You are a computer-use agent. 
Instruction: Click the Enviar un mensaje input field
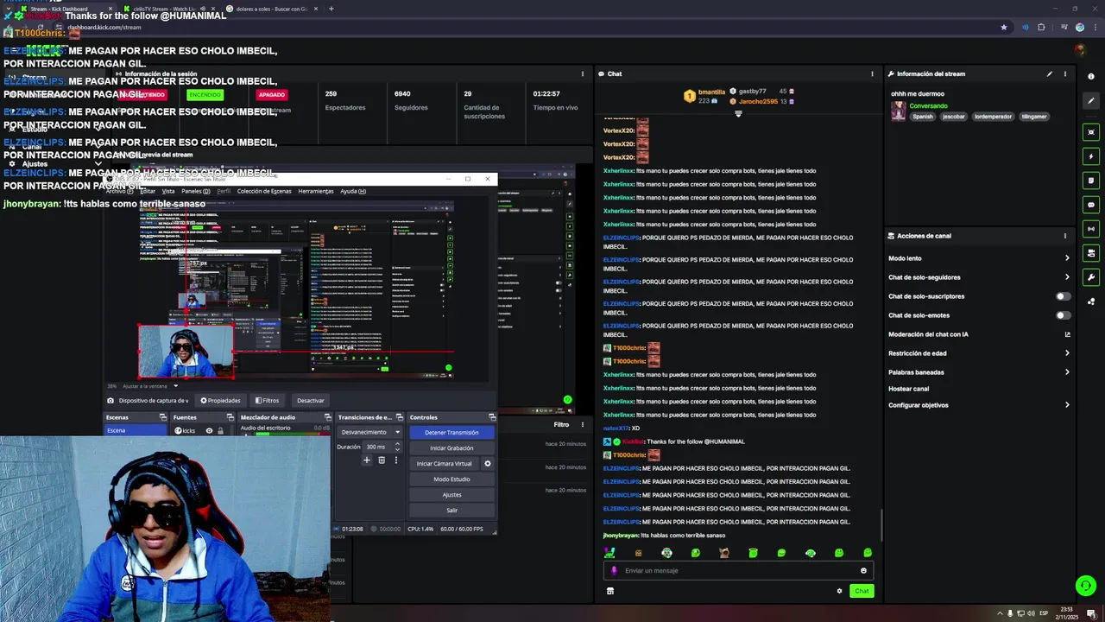pyautogui.click(x=739, y=570)
